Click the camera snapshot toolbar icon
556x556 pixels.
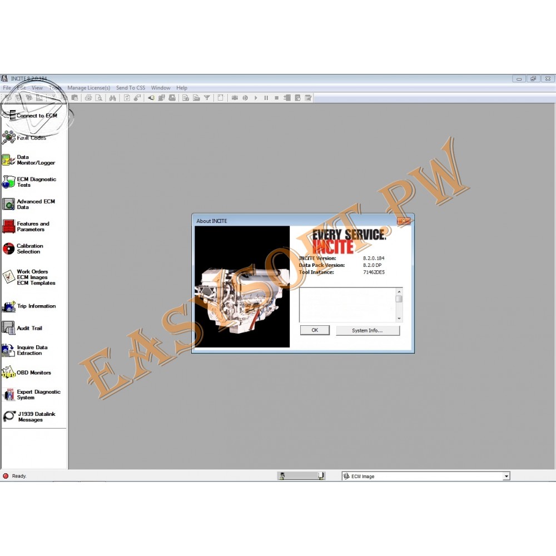235,98
